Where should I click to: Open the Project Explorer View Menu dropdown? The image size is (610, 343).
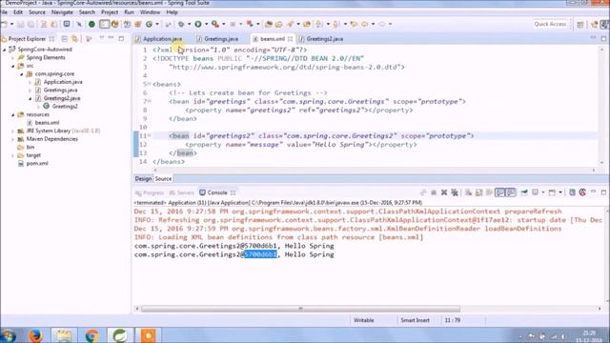click(x=102, y=38)
